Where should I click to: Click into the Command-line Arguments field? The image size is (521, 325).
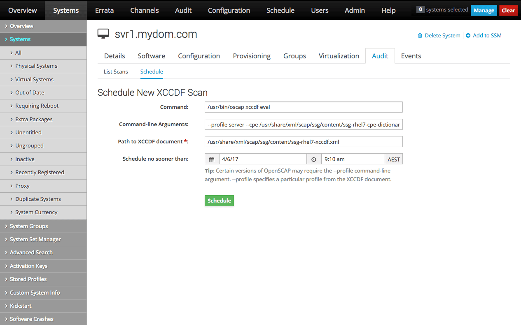pyautogui.click(x=304, y=124)
